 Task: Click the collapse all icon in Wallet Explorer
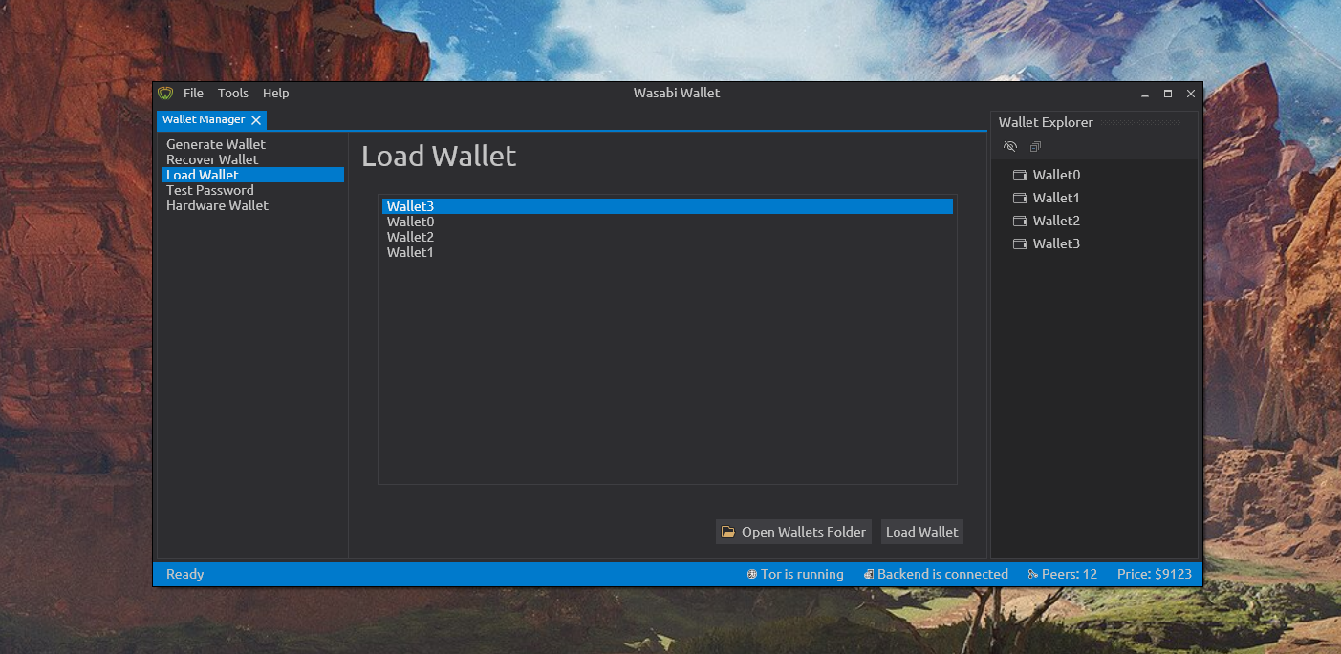click(x=1035, y=146)
